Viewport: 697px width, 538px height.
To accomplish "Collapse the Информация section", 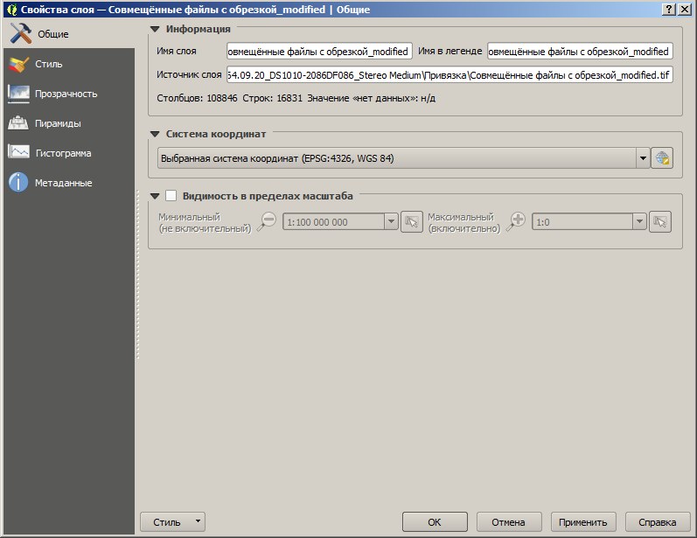I will (155, 30).
